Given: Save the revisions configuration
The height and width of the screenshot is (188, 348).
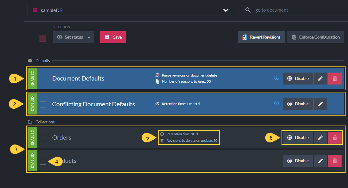Looking at the screenshot, I should tap(113, 37).
